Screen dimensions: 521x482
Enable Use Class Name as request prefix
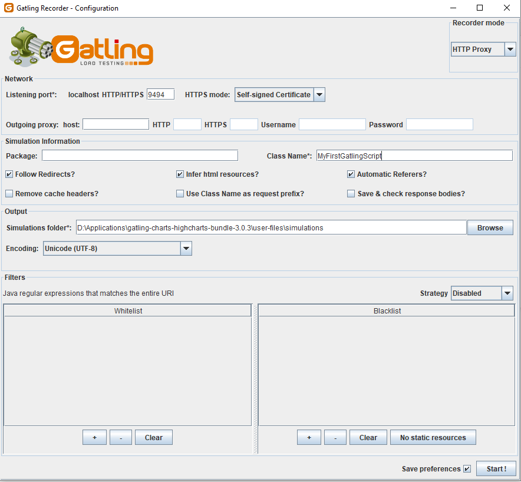click(x=180, y=194)
